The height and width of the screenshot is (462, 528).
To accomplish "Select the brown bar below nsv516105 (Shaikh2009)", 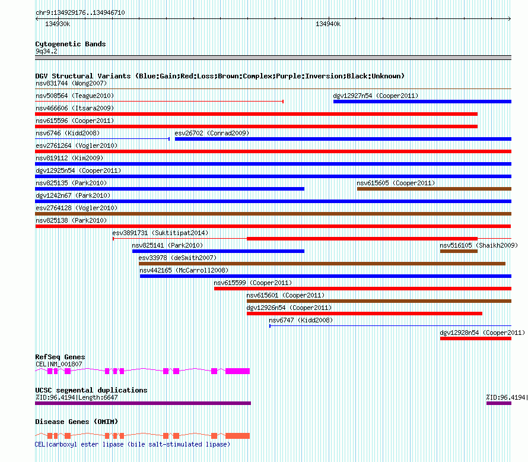I will [x=459, y=251].
